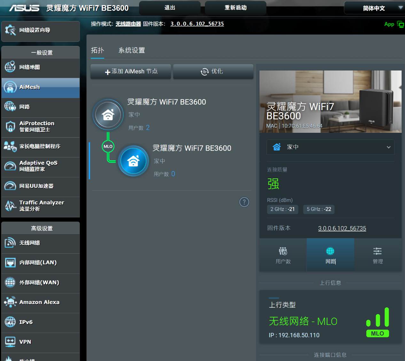Select the top router node house icon
This screenshot has height=361, width=405.
(x=108, y=115)
